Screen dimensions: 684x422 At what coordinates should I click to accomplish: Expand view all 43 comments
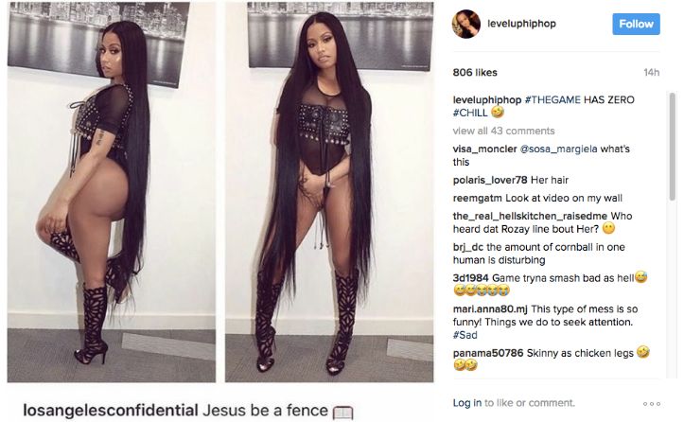click(x=504, y=131)
